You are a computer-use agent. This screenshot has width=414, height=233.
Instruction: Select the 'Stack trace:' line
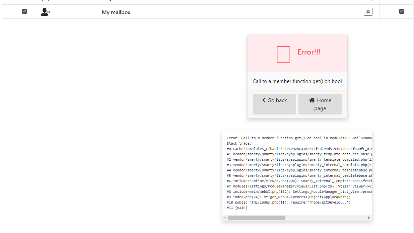pos(239,143)
